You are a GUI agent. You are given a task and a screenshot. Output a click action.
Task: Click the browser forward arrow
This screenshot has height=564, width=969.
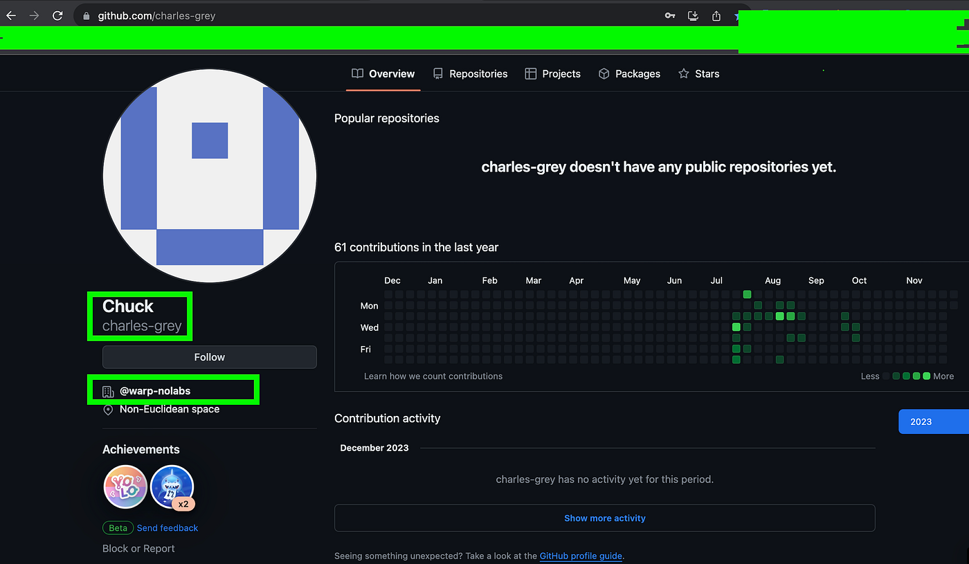pyautogui.click(x=35, y=15)
